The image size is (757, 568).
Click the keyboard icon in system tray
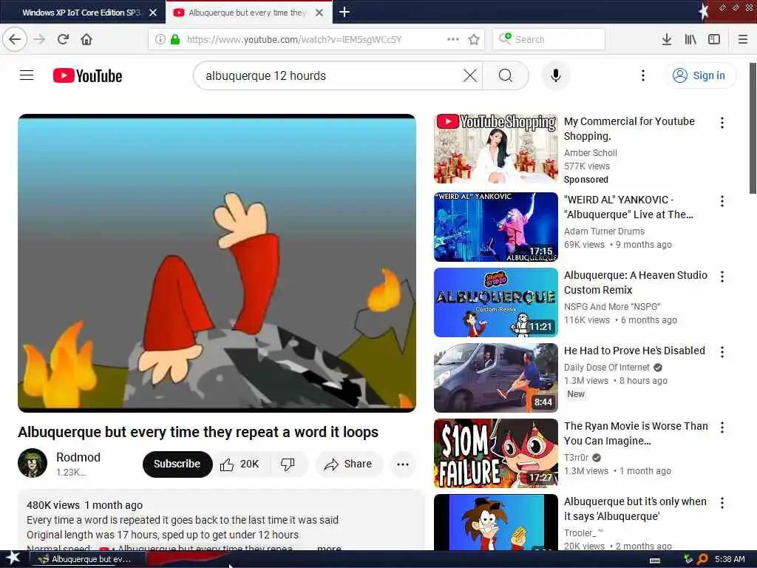point(655,560)
